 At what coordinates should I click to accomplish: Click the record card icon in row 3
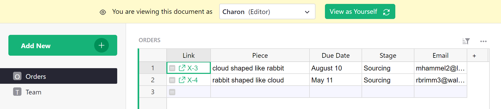click(172, 92)
